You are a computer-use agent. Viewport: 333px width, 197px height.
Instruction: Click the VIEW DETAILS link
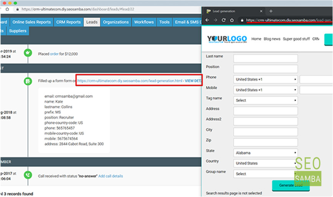point(193,81)
